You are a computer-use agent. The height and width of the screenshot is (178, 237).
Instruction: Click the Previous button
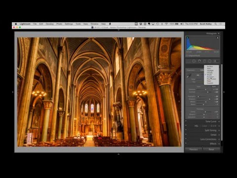coord(194,149)
